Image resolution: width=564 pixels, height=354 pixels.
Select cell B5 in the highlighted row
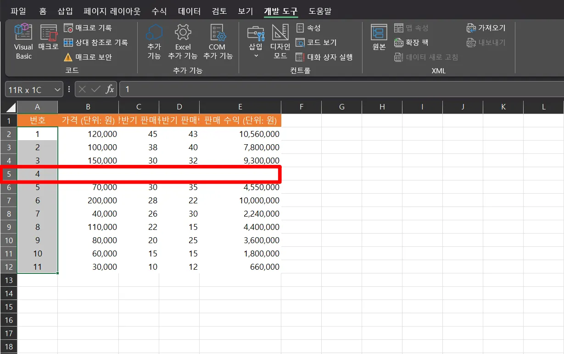point(88,174)
